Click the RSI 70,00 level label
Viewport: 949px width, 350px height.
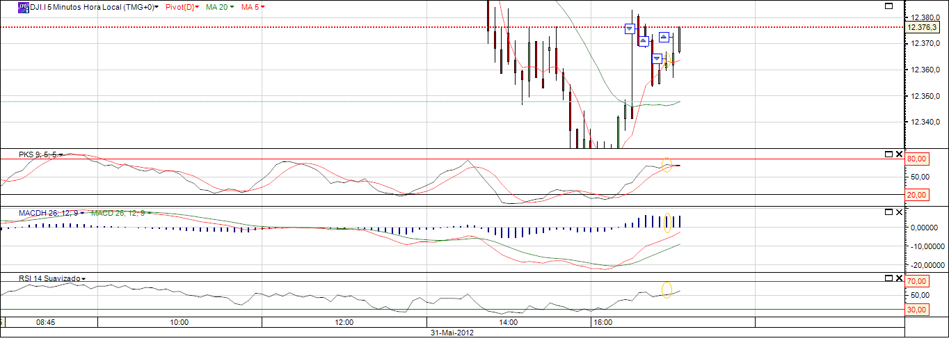[916, 281]
